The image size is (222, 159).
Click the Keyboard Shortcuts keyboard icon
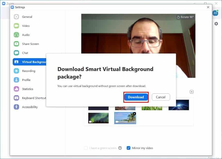(17, 98)
